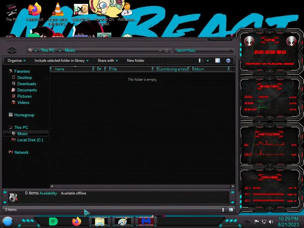This screenshot has width=304, height=228.
Task: Click the Action Center flag tray icon
Action: click(256, 221)
